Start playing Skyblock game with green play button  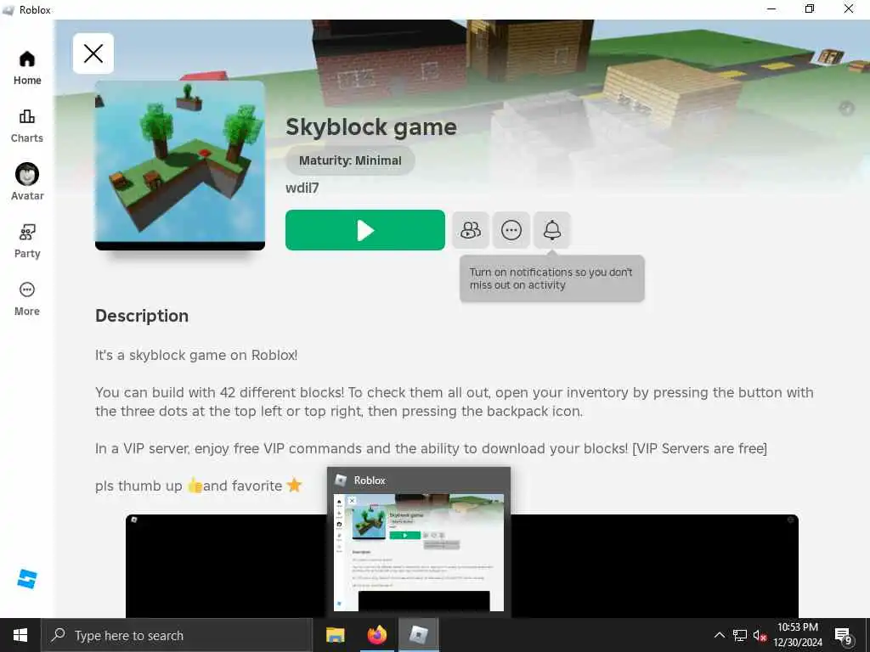pos(365,230)
